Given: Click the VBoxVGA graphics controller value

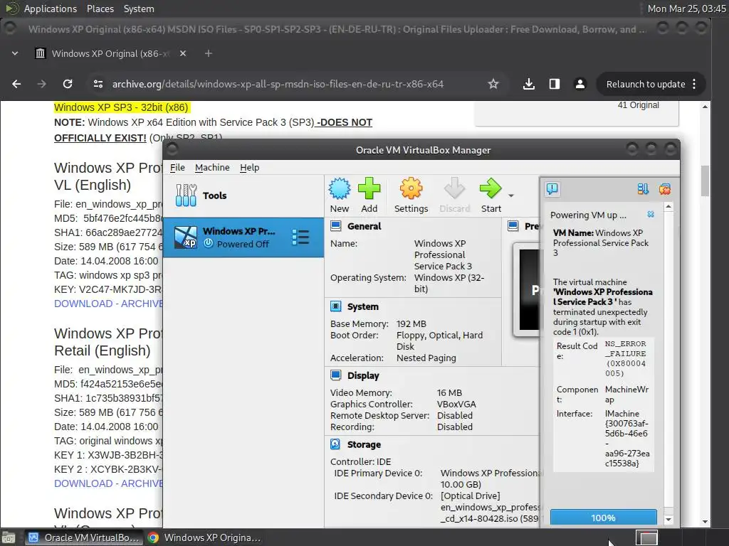Looking at the screenshot, I should [x=456, y=404].
